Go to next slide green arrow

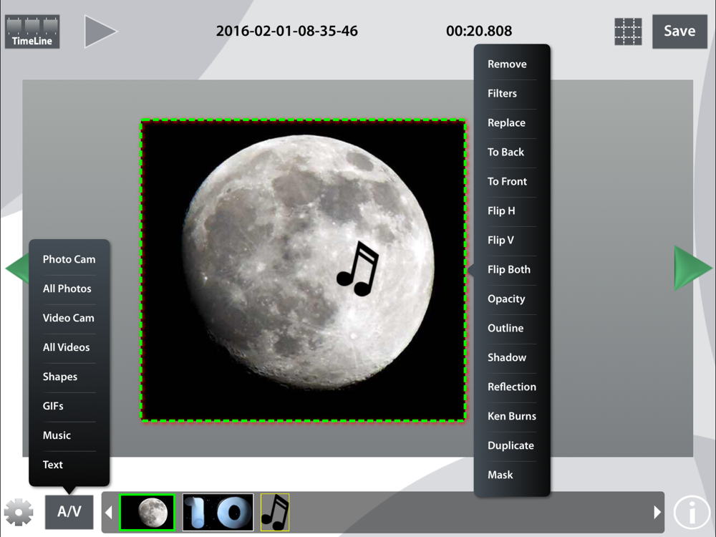tap(692, 268)
